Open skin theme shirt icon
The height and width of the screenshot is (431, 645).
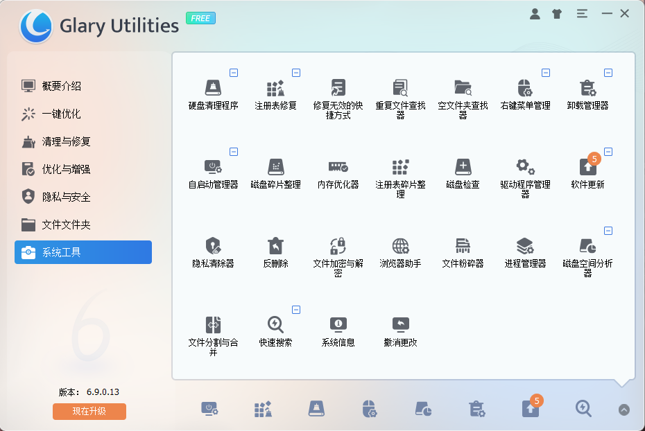click(557, 14)
